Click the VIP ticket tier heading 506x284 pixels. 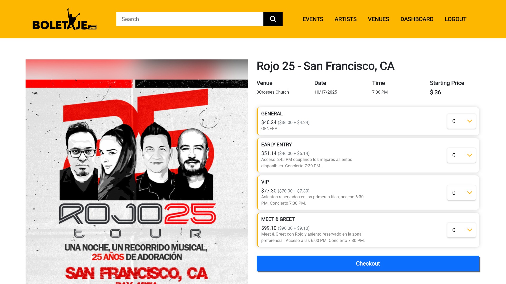pos(265,182)
